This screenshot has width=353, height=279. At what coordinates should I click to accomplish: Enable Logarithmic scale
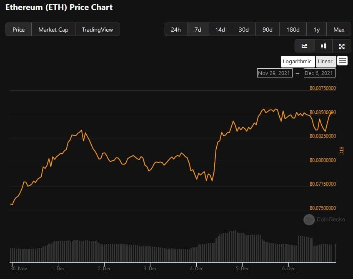click(x=297, y=61)
